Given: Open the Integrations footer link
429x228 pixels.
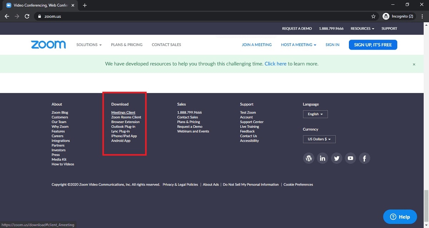Looking at the screenshot, I should (x=61, y=141).
